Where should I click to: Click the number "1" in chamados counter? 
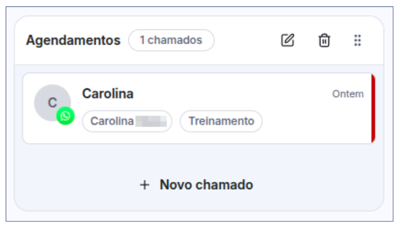point(142,40)
